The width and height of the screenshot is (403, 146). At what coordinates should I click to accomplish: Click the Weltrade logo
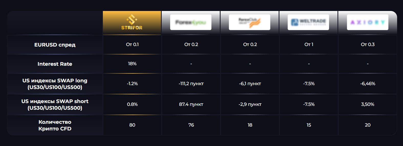308,22
